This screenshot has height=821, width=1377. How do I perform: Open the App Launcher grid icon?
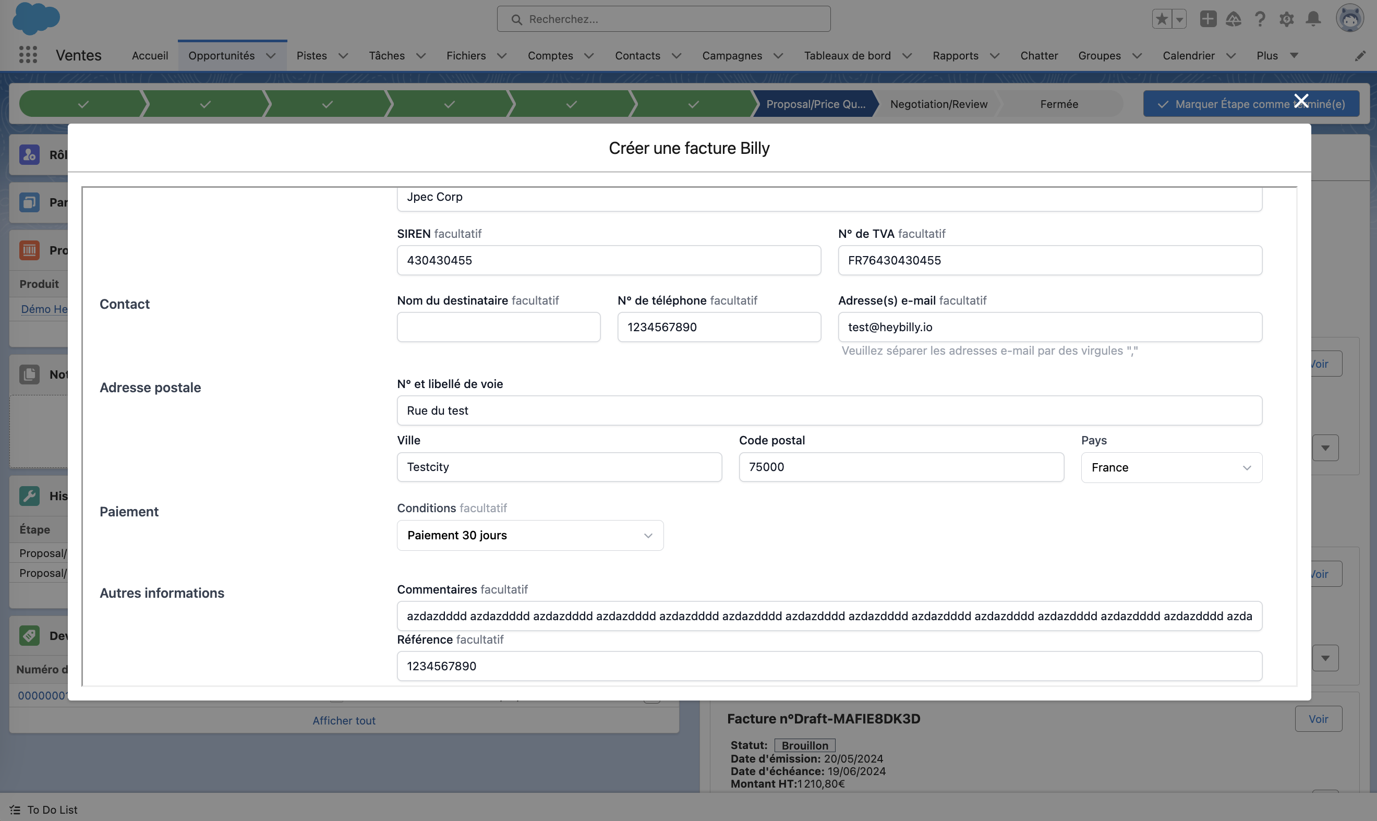coord(28,55)
